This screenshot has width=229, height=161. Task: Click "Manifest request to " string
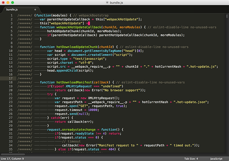click(x=118, y=145)
